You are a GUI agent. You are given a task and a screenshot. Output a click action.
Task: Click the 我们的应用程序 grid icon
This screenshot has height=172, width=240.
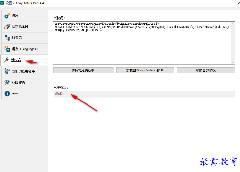tap(7, 71)
